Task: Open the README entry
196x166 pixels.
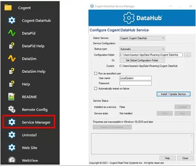Action: [x=29, y=97]
